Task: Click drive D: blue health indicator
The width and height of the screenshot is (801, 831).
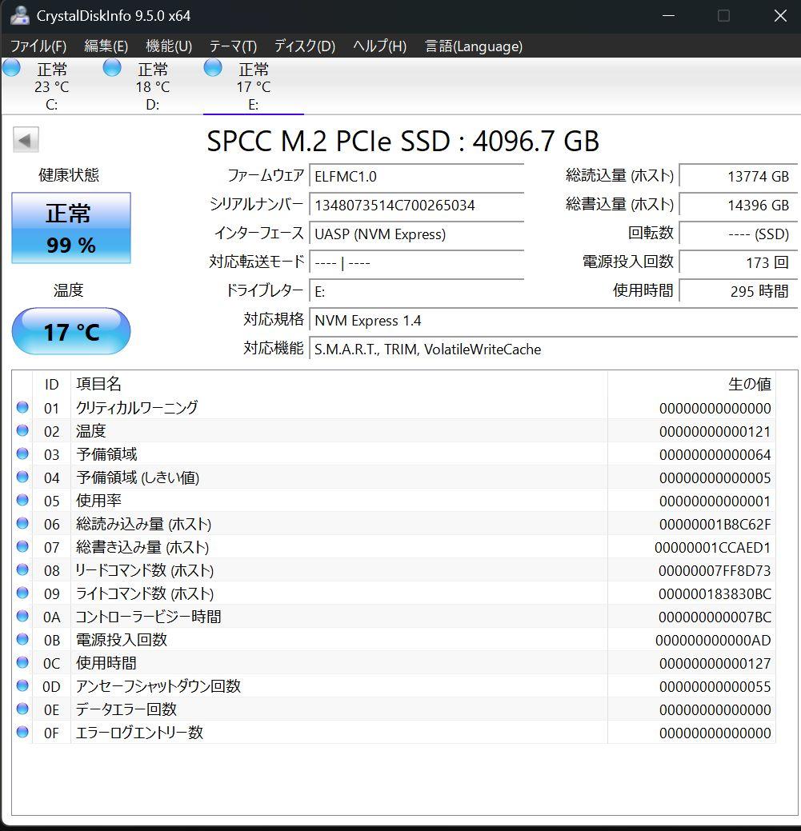Action: (111, 69)
